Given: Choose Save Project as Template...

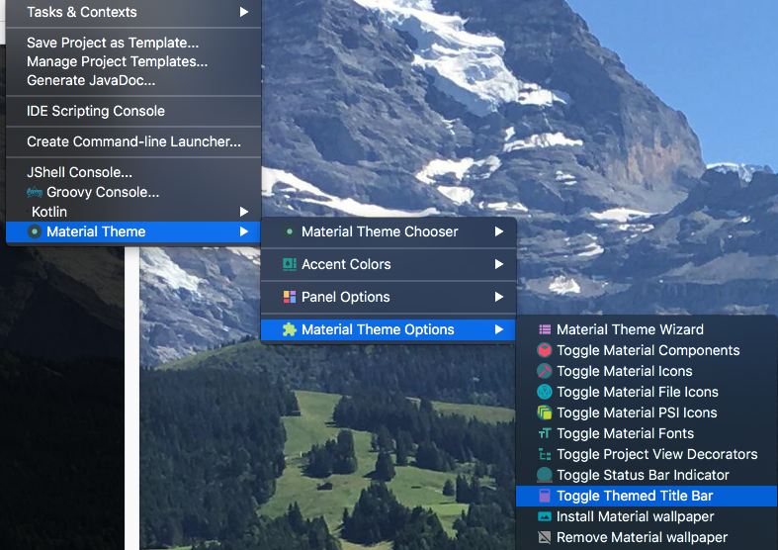Looking at the screenshot, I should click(133, 43).
